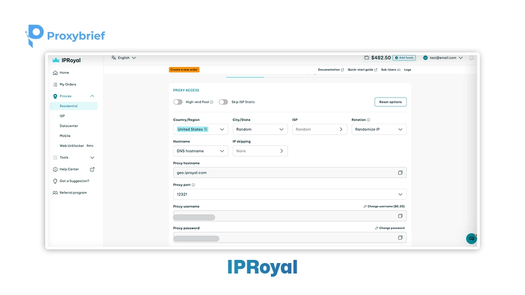Open the Logs link
525x295 pixels.
coord(407,70)
